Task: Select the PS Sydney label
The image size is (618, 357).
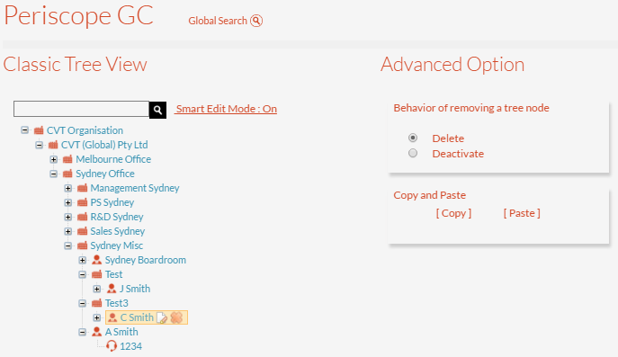Action: [112, 202]
